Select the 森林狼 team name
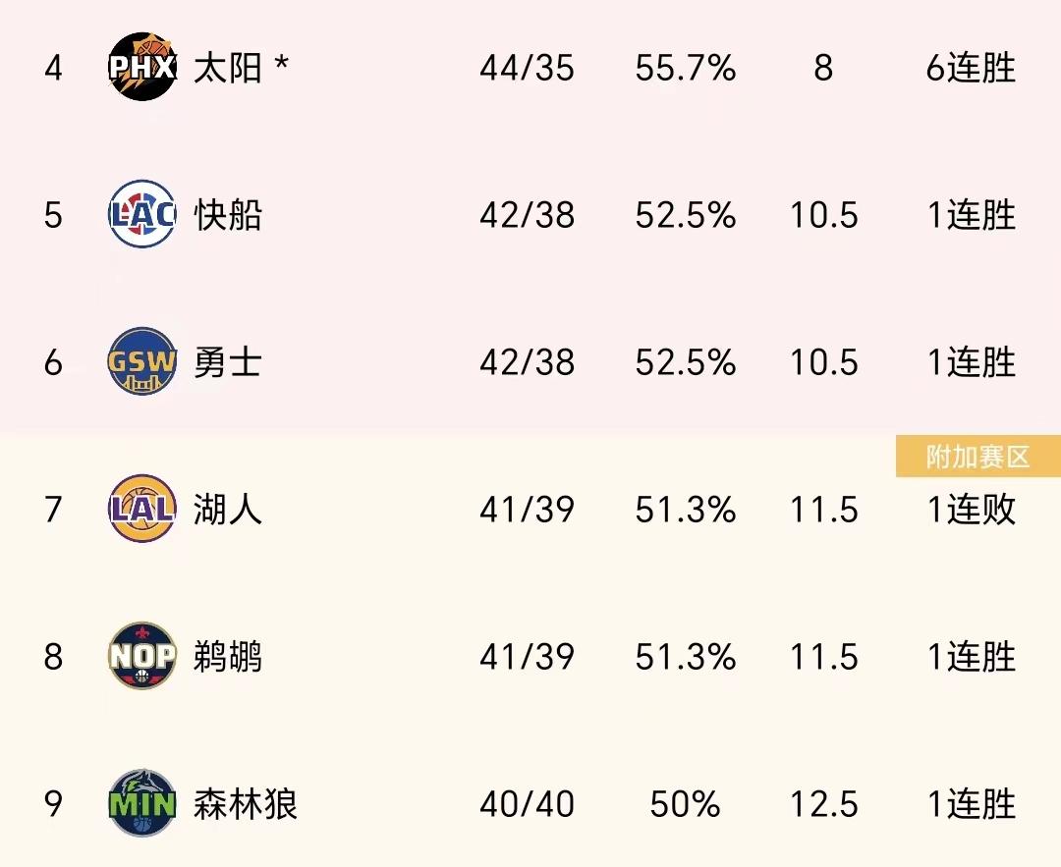The image size is (1061, 867). (246, 804)
